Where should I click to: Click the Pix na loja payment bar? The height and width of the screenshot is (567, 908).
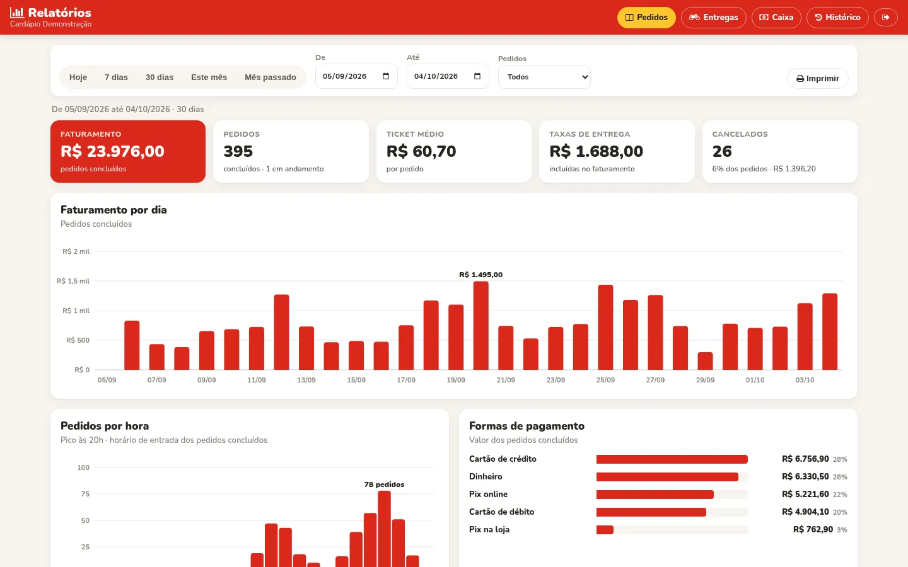tap(605, 530)
